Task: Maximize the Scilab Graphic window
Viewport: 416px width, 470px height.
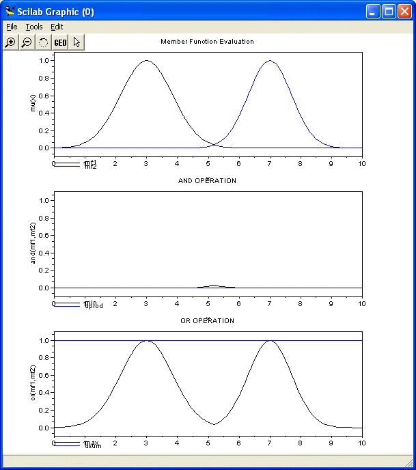Action: point(389,12)
